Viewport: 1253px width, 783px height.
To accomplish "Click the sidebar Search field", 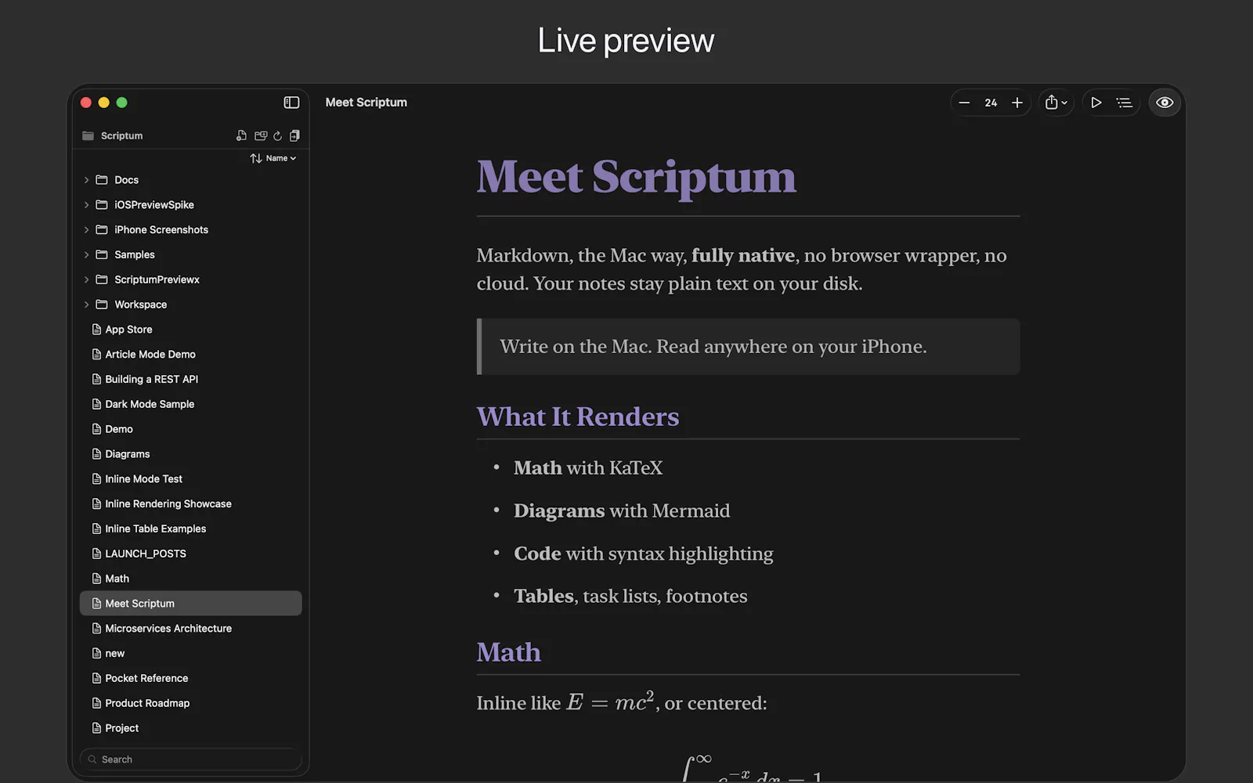I will point(190,760).
